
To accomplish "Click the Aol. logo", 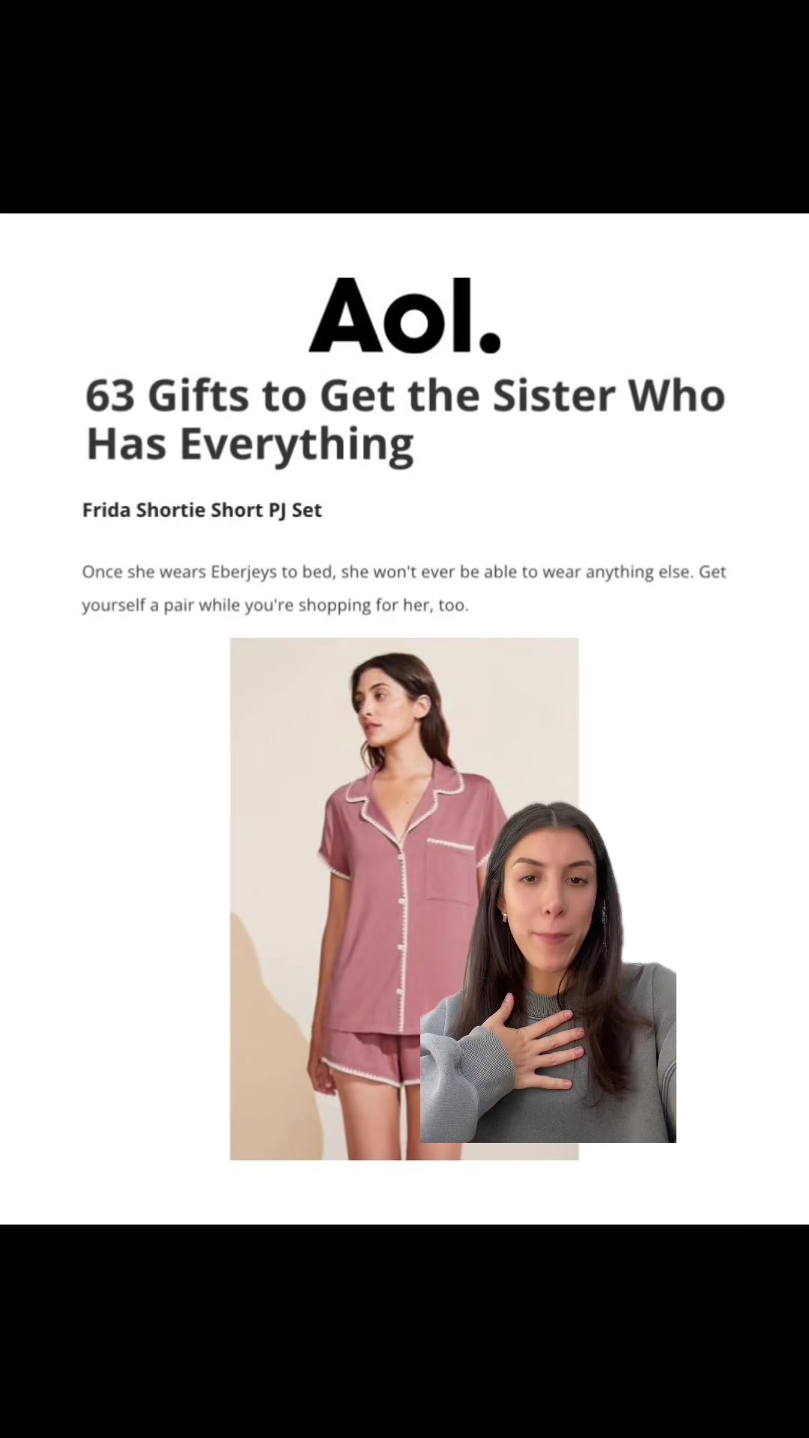I will (x=404, y=315).
